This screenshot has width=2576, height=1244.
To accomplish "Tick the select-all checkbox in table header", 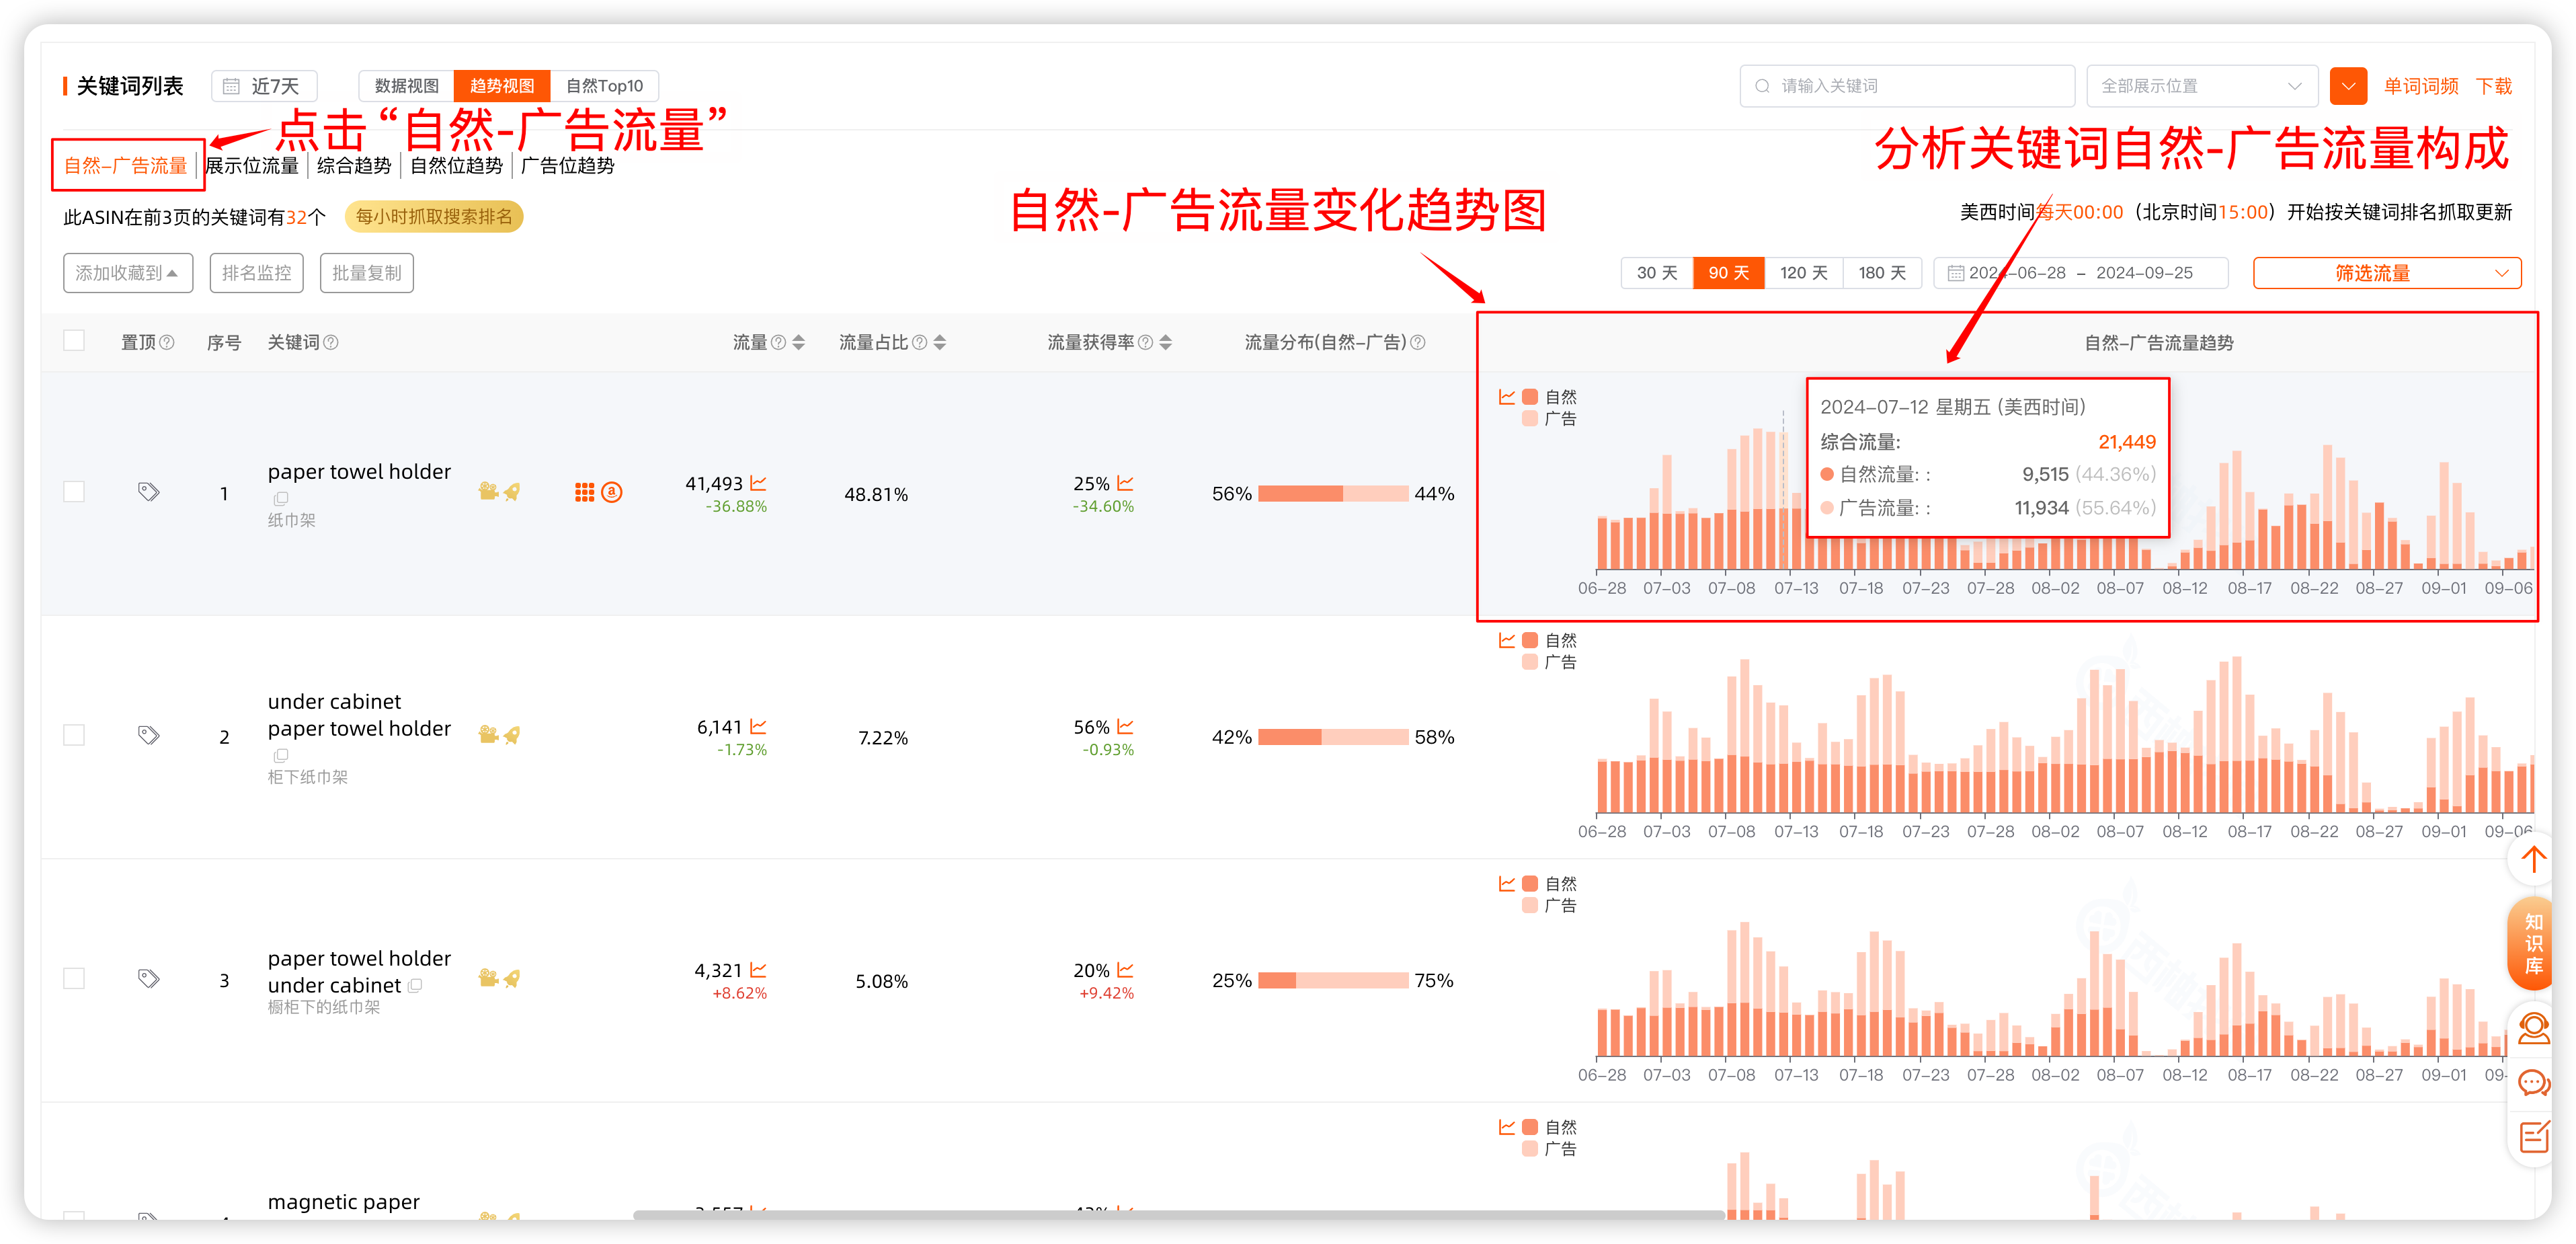I will [x=74, y=341].
